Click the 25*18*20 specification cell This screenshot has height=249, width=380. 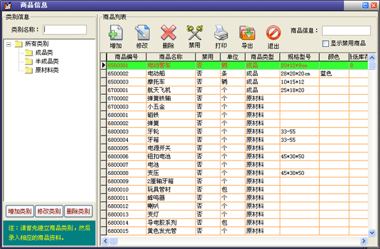(x=299, y=90)
